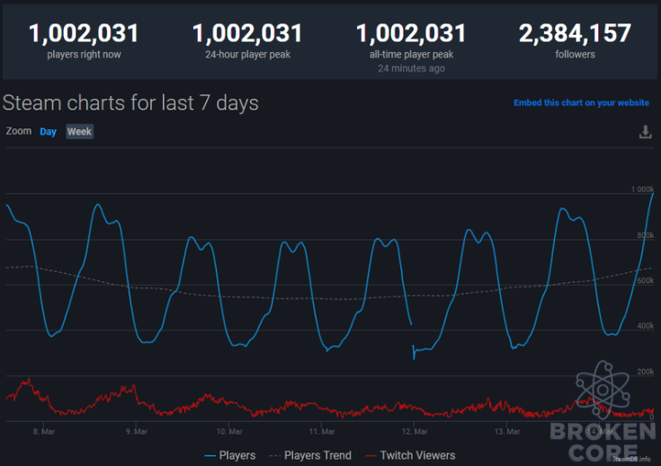Click the '12. Mar' axis label
The width and height of the screenshot is (661, 466).
point(415,432)
